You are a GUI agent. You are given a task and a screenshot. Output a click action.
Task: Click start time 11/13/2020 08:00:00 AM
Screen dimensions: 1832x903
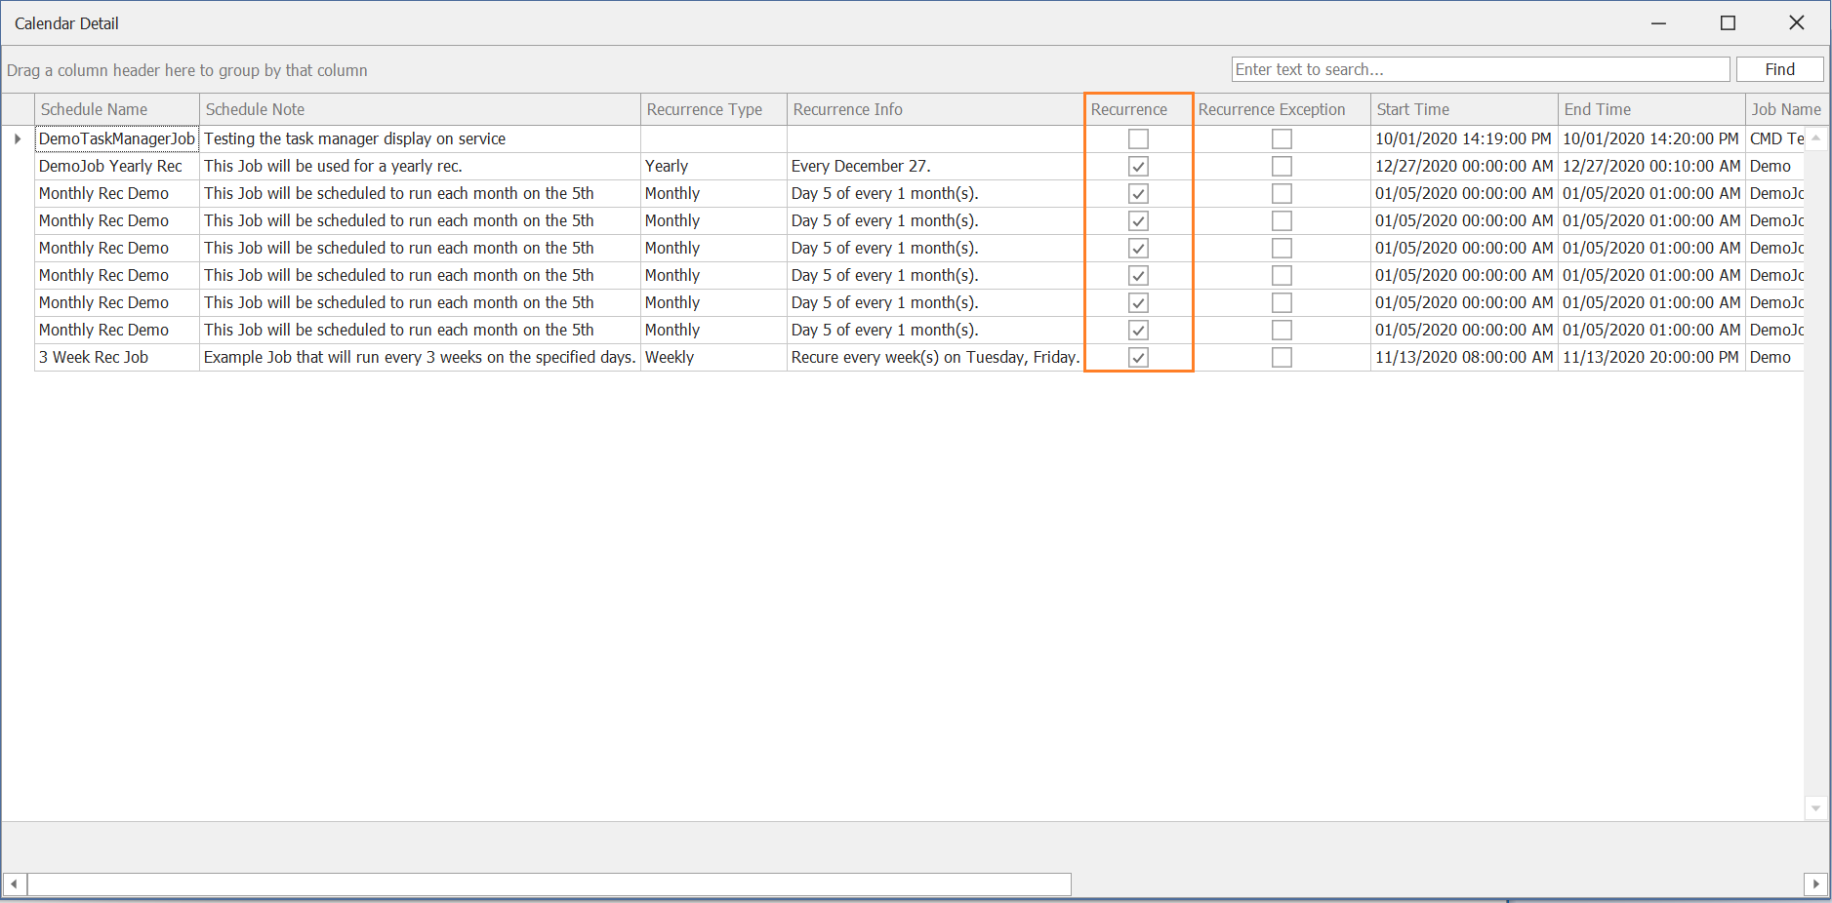1464,358
